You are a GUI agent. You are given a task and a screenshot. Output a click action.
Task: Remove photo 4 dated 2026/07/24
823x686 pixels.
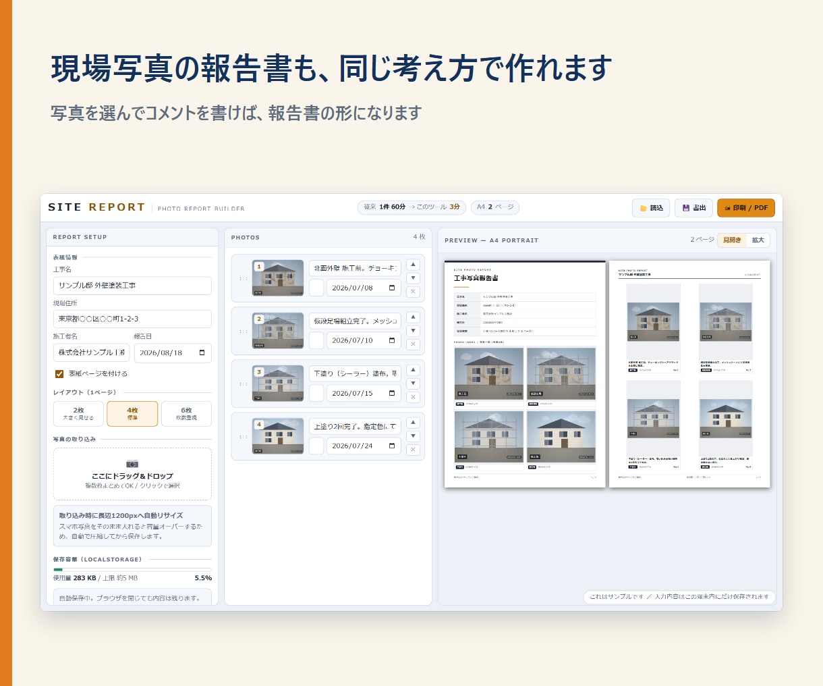coord(414,450)
